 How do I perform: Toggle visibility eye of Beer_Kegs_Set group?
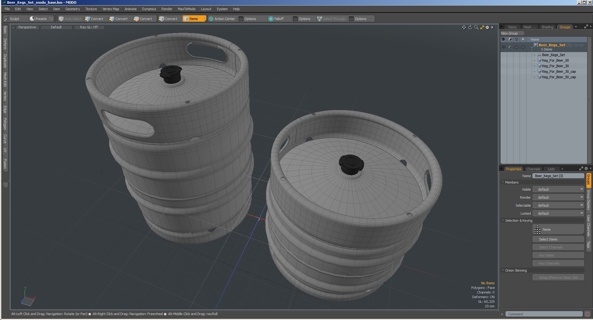pos(503,47)
